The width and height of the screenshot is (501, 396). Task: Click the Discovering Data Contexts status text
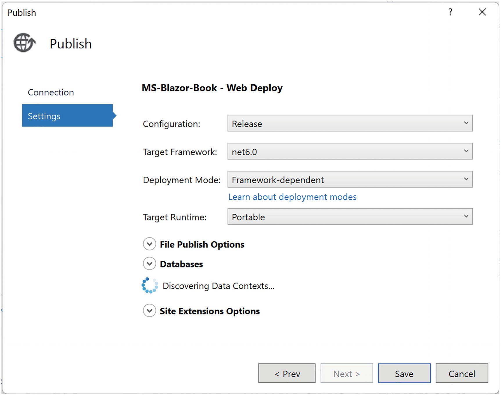tap(218, 286)
